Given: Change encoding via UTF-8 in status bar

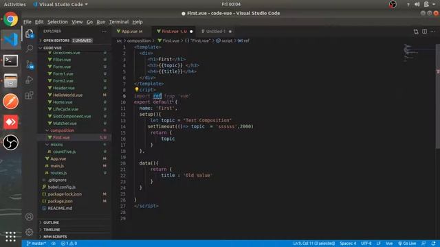Looking at the screenshot, I should click(366, 244).
